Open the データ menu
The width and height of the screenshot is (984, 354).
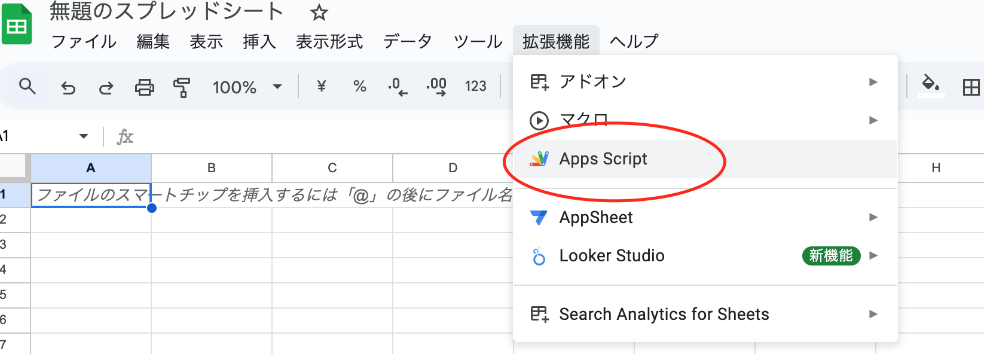coord(408,41)
